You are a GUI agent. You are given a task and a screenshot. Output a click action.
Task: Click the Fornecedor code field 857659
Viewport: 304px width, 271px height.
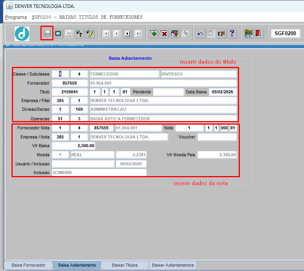pos(70,83)
